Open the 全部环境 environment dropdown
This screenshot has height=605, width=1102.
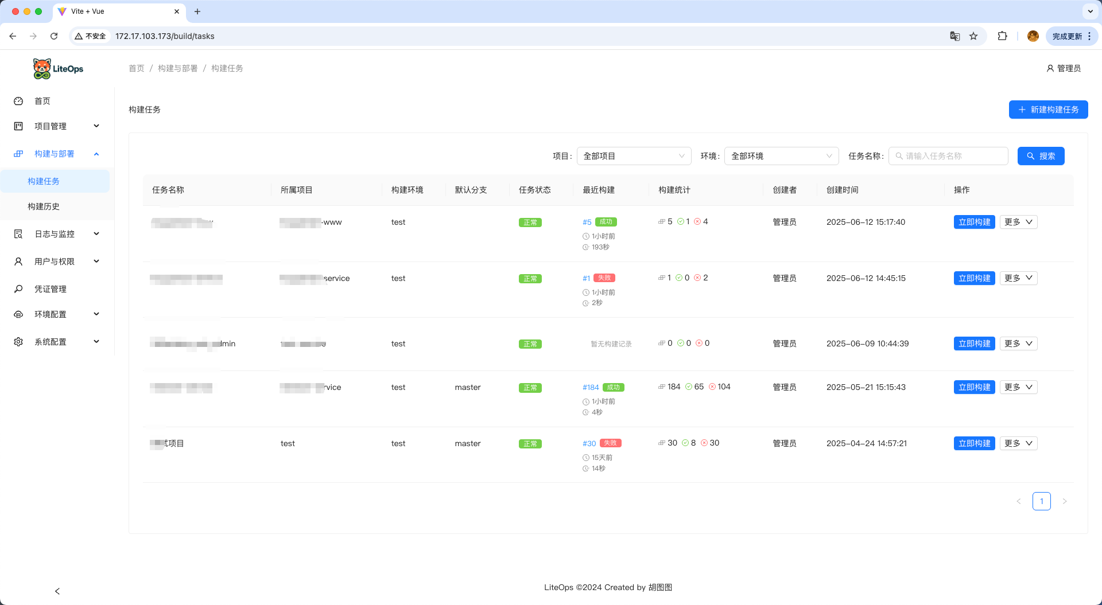tap(781, 156)
